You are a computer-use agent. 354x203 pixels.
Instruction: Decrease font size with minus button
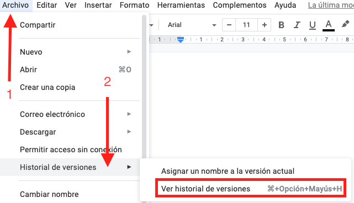(229, 25)
